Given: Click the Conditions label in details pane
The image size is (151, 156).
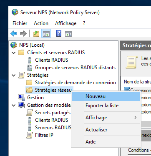Looking at the screenshot, I should point(138,150).
